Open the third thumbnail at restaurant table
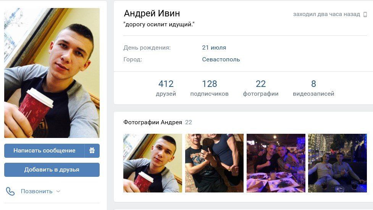 pyautogui.click(x=276, y=163)
